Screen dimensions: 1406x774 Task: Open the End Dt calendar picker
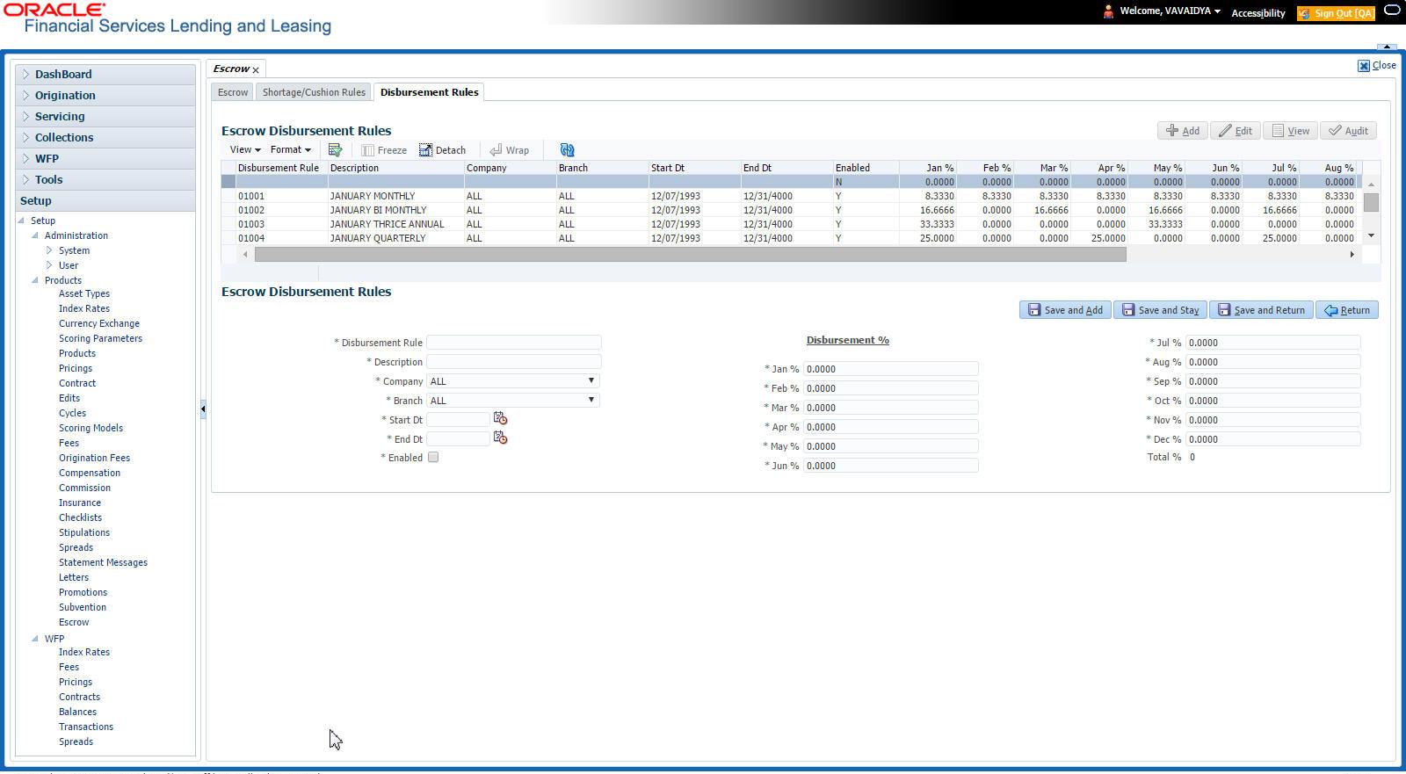501,438
